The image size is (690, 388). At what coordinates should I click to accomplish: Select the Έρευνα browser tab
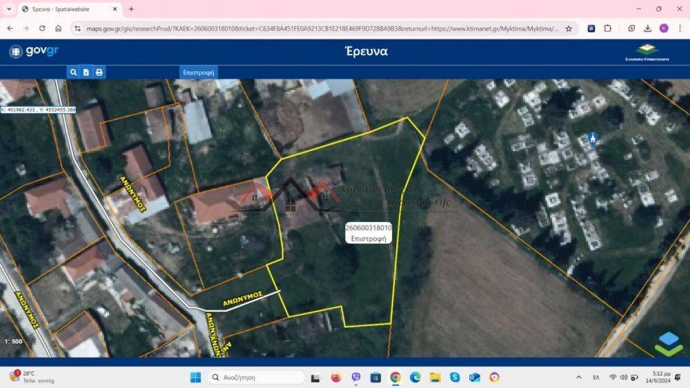(x=66, y=9)
